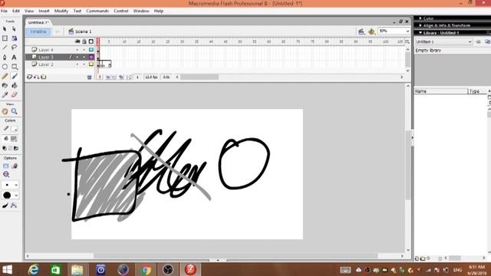Toggle Onion Skin in timeline

click(107, 77)
